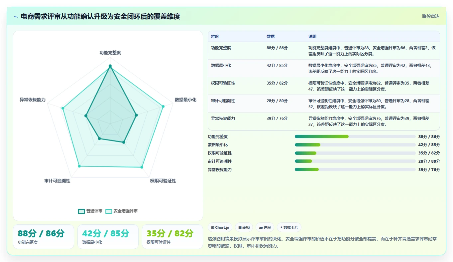Click the 路径雷达 label in header
The width and height of the screenshot is (453, 262).
(x=430, y=16)
